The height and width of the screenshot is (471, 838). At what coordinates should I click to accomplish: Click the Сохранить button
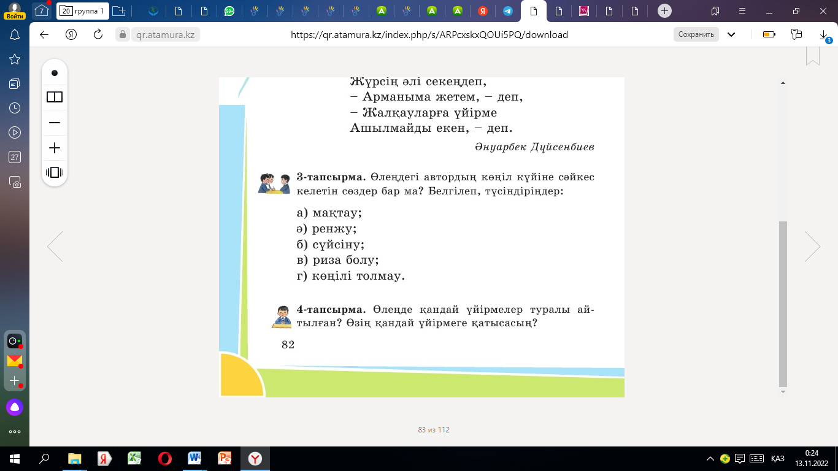click(696, 34)
